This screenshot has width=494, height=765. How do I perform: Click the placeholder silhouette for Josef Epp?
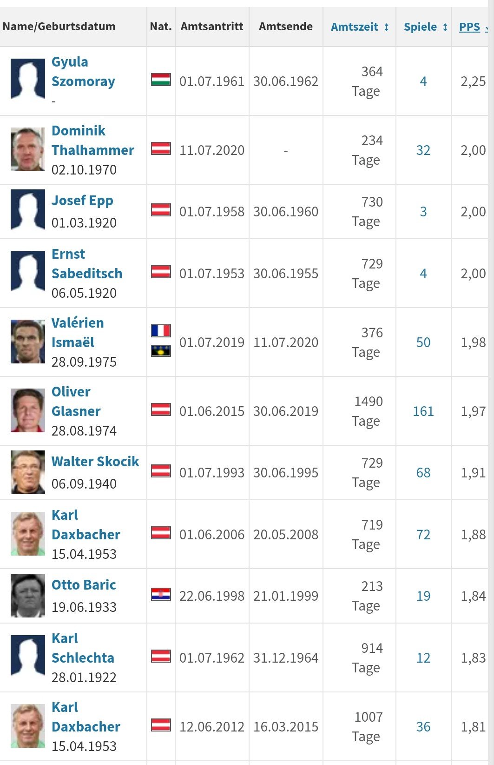coord(28,211)
